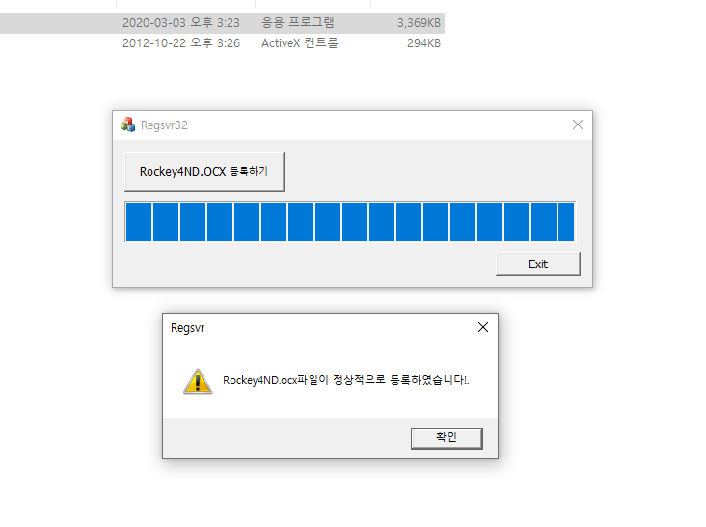Click the Regsvr32 window title text
Screen dimensions: 706x527
coord(164,125)
